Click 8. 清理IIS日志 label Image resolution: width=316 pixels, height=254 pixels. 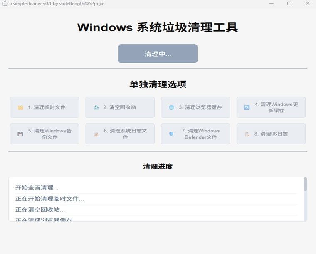(x=271, y=134)
